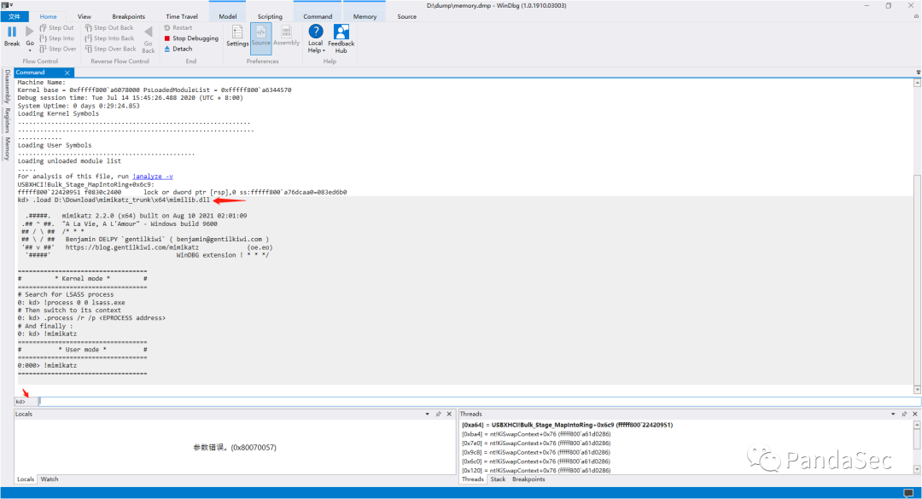Screen dimensions: 922x499
Task: Click the Break pause icon
Action: pos(12,32)
